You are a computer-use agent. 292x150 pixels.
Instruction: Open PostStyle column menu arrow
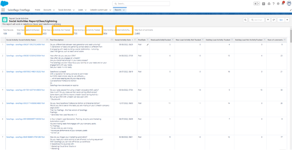pos(148,40)
